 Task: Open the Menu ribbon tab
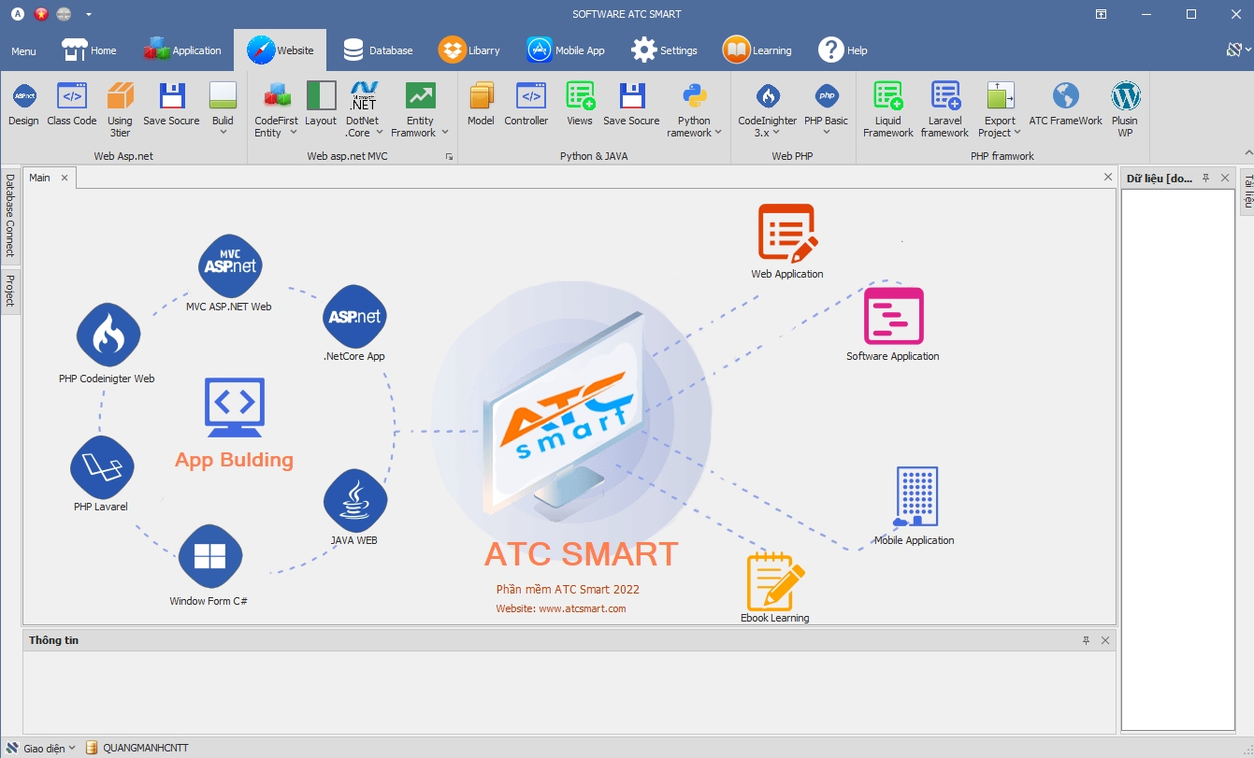(23, 50)
